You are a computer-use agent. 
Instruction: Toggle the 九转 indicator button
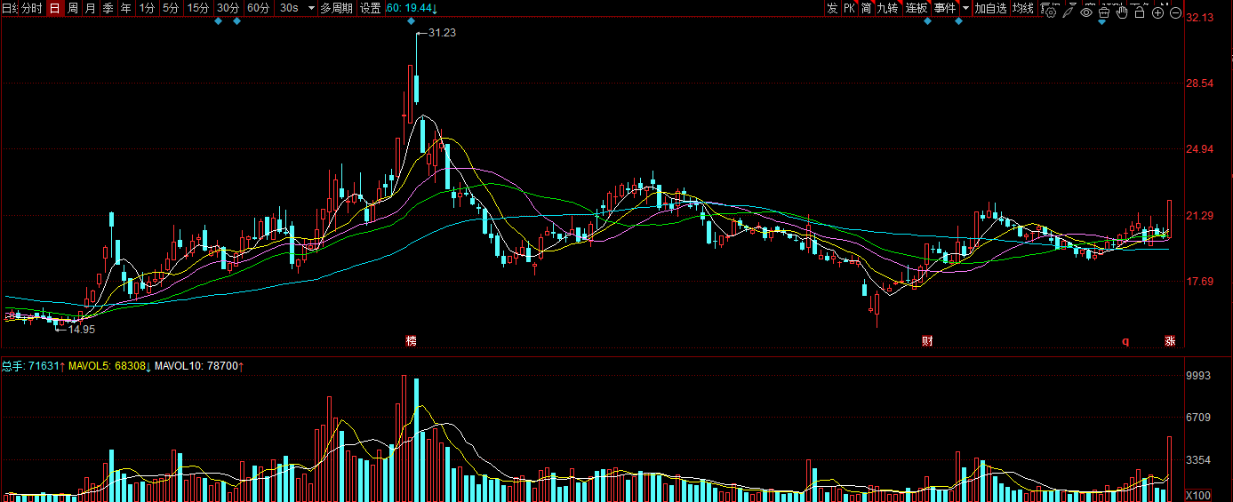(x=887, y=8)
